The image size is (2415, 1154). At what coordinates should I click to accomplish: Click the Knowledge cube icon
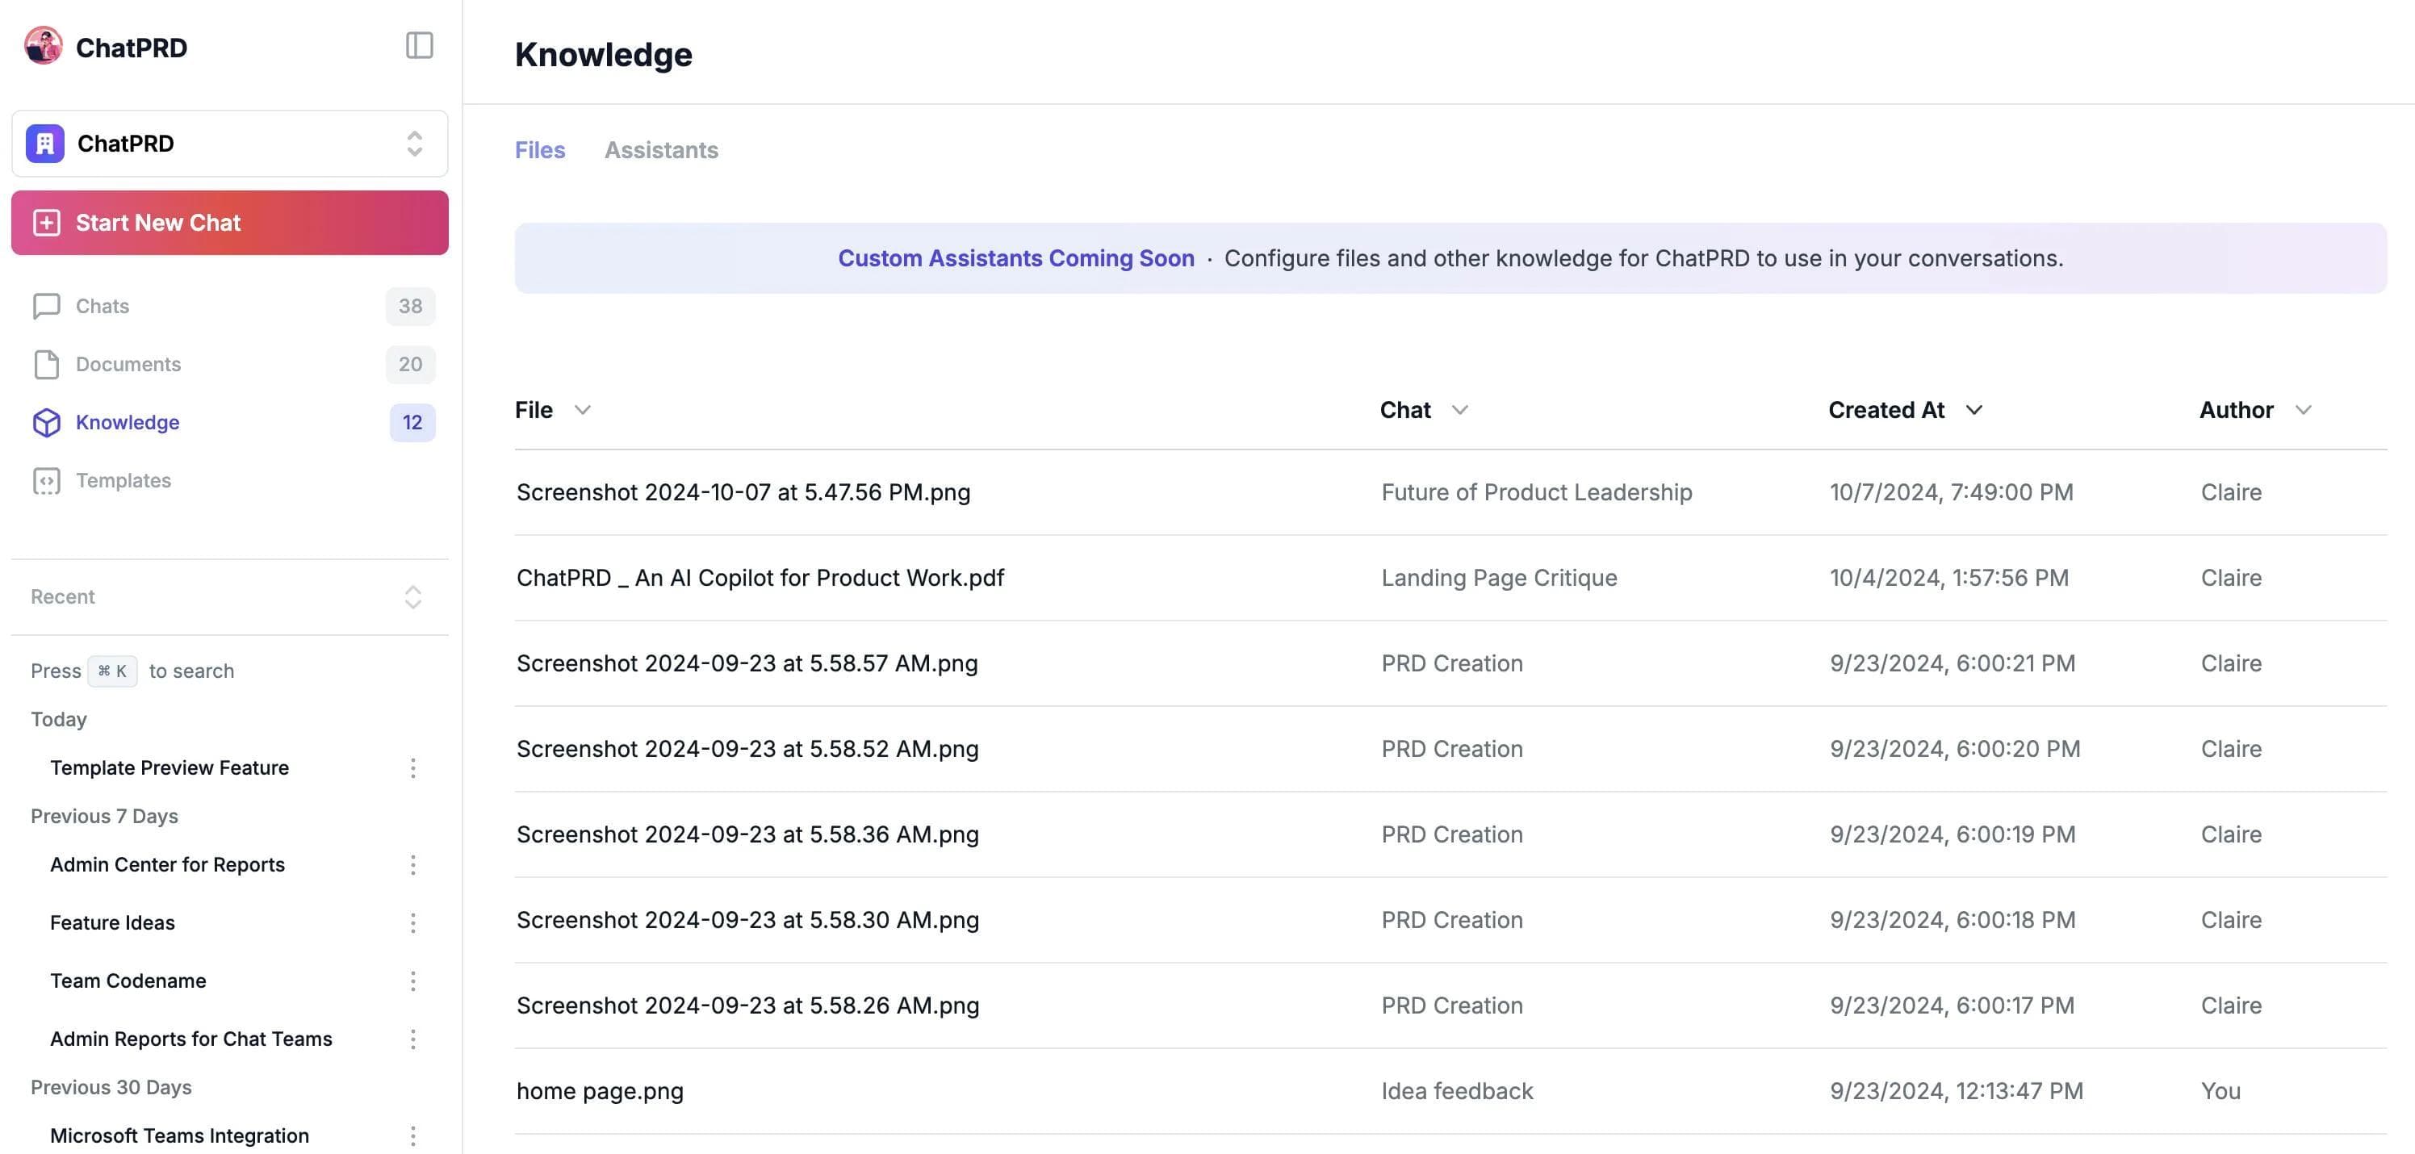click(x=46, y=422)
